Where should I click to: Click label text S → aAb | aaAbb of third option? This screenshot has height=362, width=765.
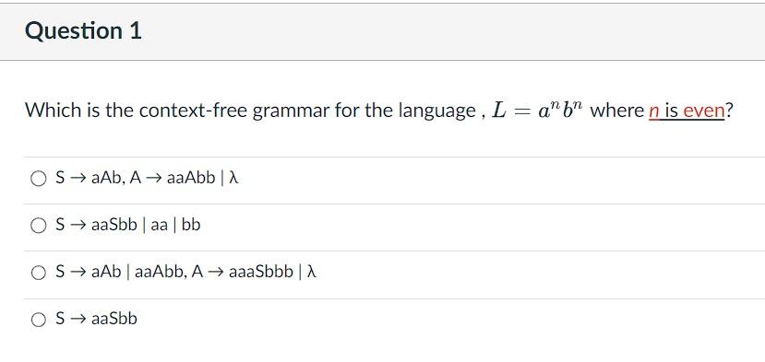point(120,272)
